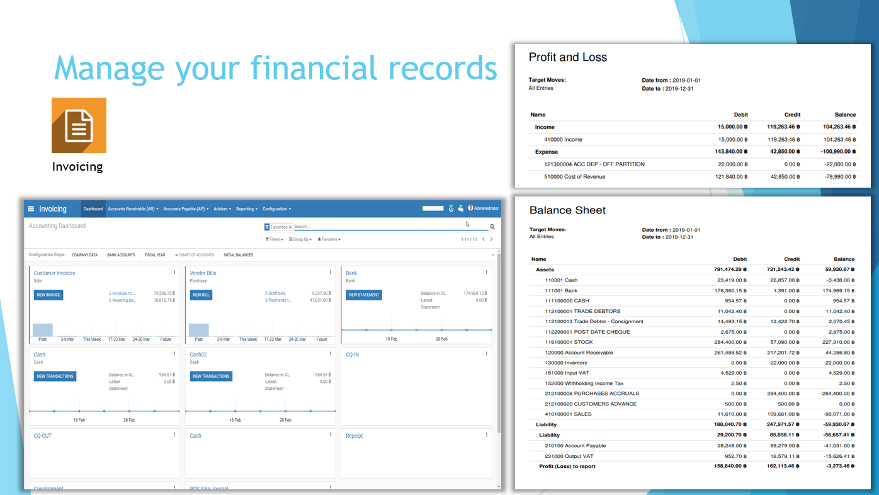Screen dimensions: 879x495
Task: Select the Fiscal Year configuration step
Action: click(x=155, y=255)
